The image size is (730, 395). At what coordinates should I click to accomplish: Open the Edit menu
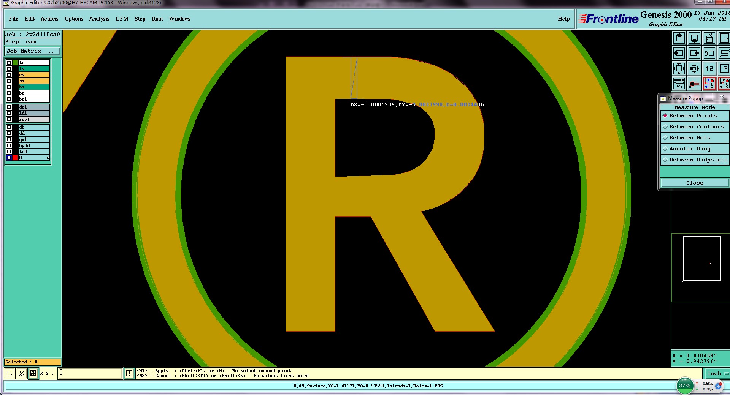pyautogui.click(x=30, y=19)
